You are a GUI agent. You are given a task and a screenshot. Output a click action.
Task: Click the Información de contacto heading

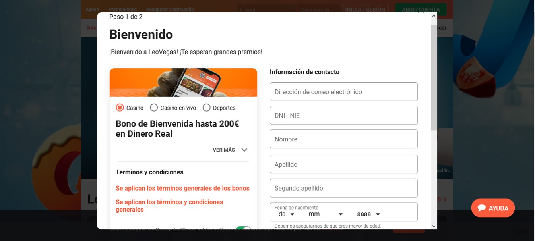pos(304,72)
